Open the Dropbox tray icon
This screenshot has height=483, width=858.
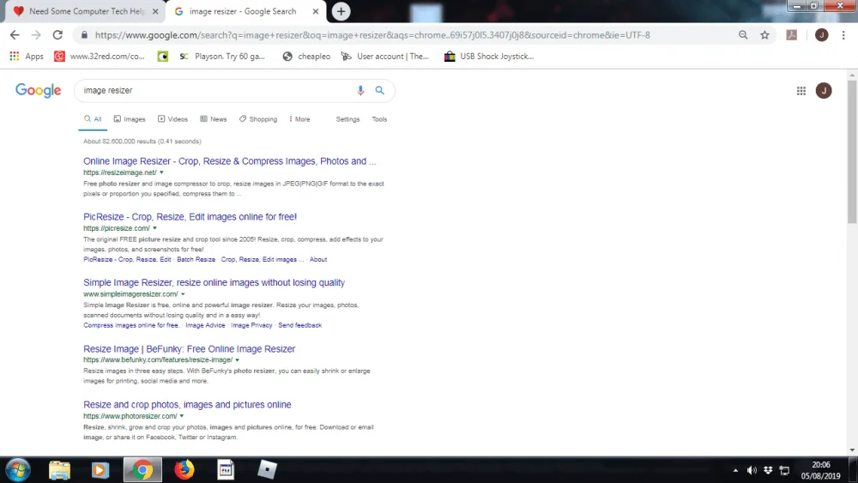768,470
